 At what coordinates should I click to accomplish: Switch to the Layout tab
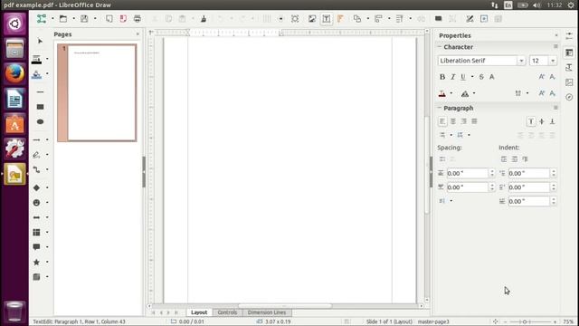coord(199,312)
